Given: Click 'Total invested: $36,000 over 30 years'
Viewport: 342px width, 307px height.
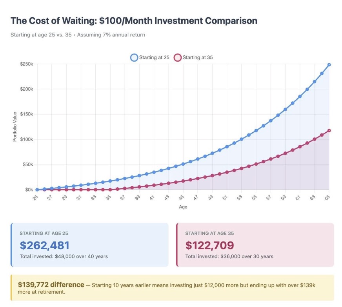Looking at the screenshot, I should point(229,256).
